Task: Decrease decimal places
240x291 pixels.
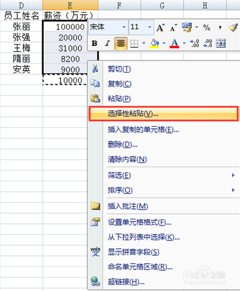Action: 207,43
